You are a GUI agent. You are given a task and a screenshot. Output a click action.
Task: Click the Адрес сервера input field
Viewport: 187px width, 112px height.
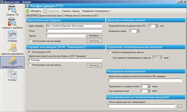(x=74, y=26)
